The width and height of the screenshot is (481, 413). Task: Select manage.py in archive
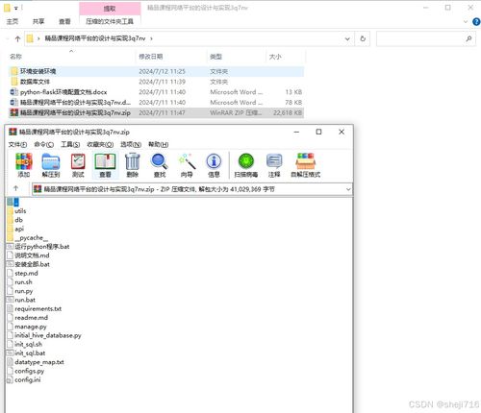(27, 327)
